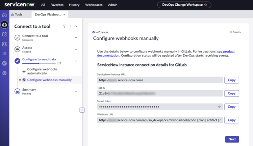Collapse the left playbook sidebar arrow
253x146 pixels.
pyautogui.click(x=82, y=110)
